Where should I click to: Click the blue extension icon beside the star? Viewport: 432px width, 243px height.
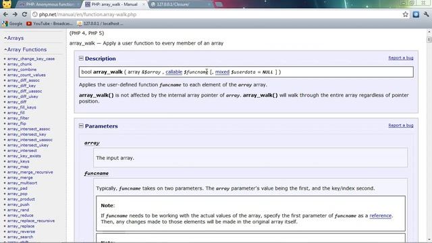(x=416, y=14)
